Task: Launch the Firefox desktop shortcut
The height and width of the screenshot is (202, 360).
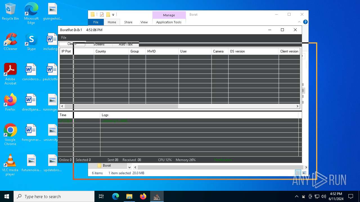Action: (x=10, y=102)
